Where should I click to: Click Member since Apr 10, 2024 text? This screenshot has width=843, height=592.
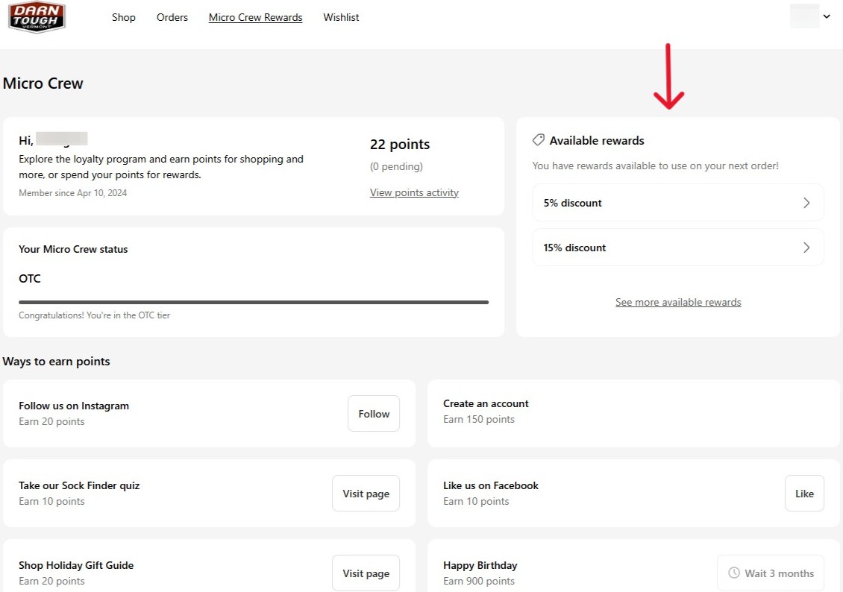72,193
